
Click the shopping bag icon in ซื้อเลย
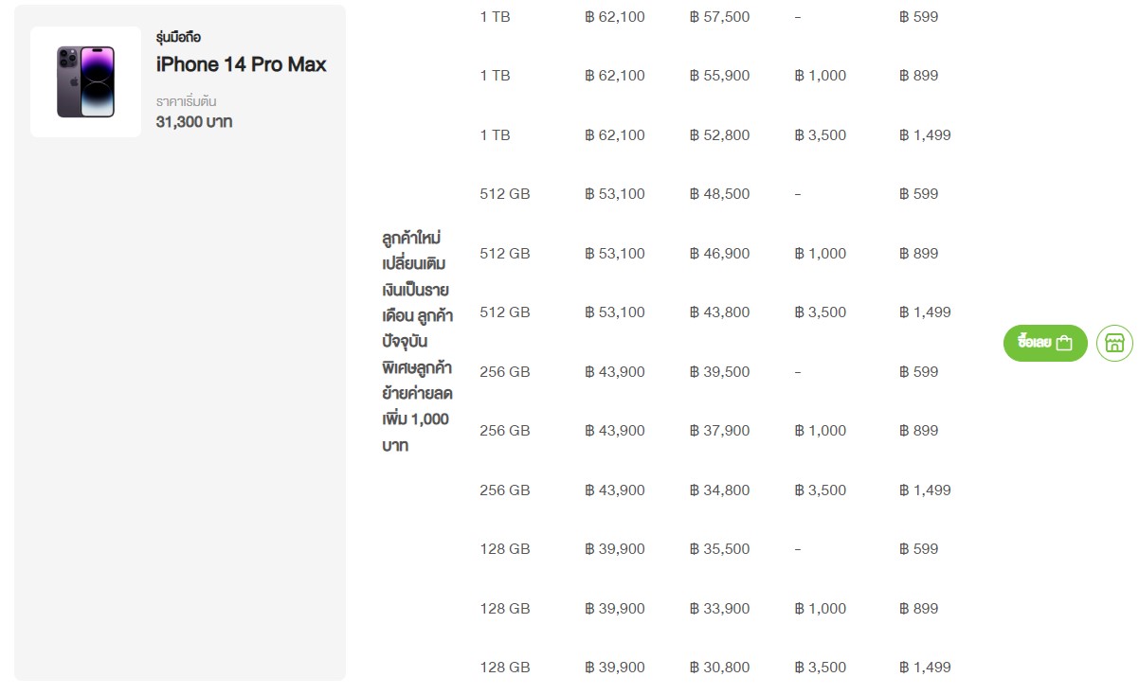(1064, 343)
